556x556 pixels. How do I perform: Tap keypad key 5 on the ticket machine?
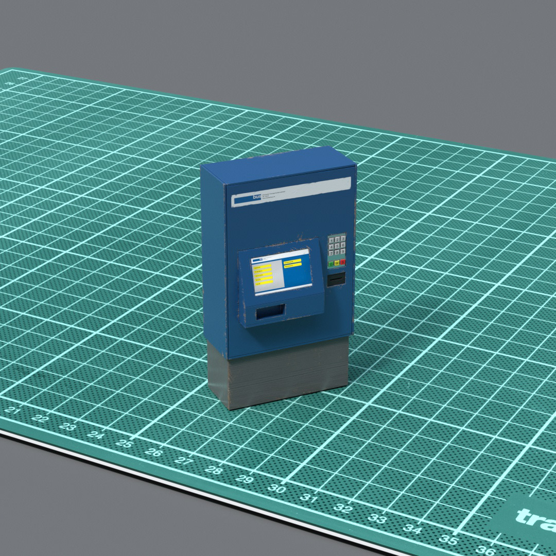pyautogui.click(x=337, y=246)
